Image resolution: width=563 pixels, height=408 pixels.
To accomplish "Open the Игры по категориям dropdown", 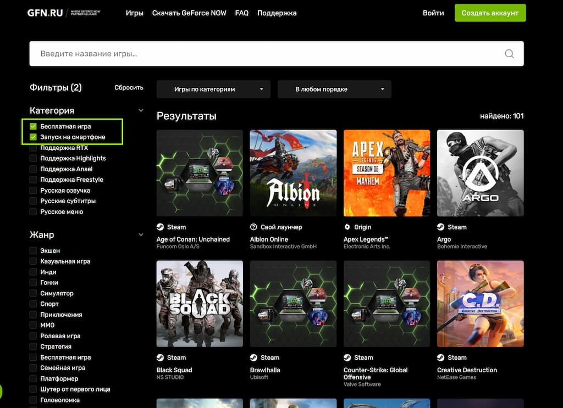I will pyautogui.click(x=213, y=89).
